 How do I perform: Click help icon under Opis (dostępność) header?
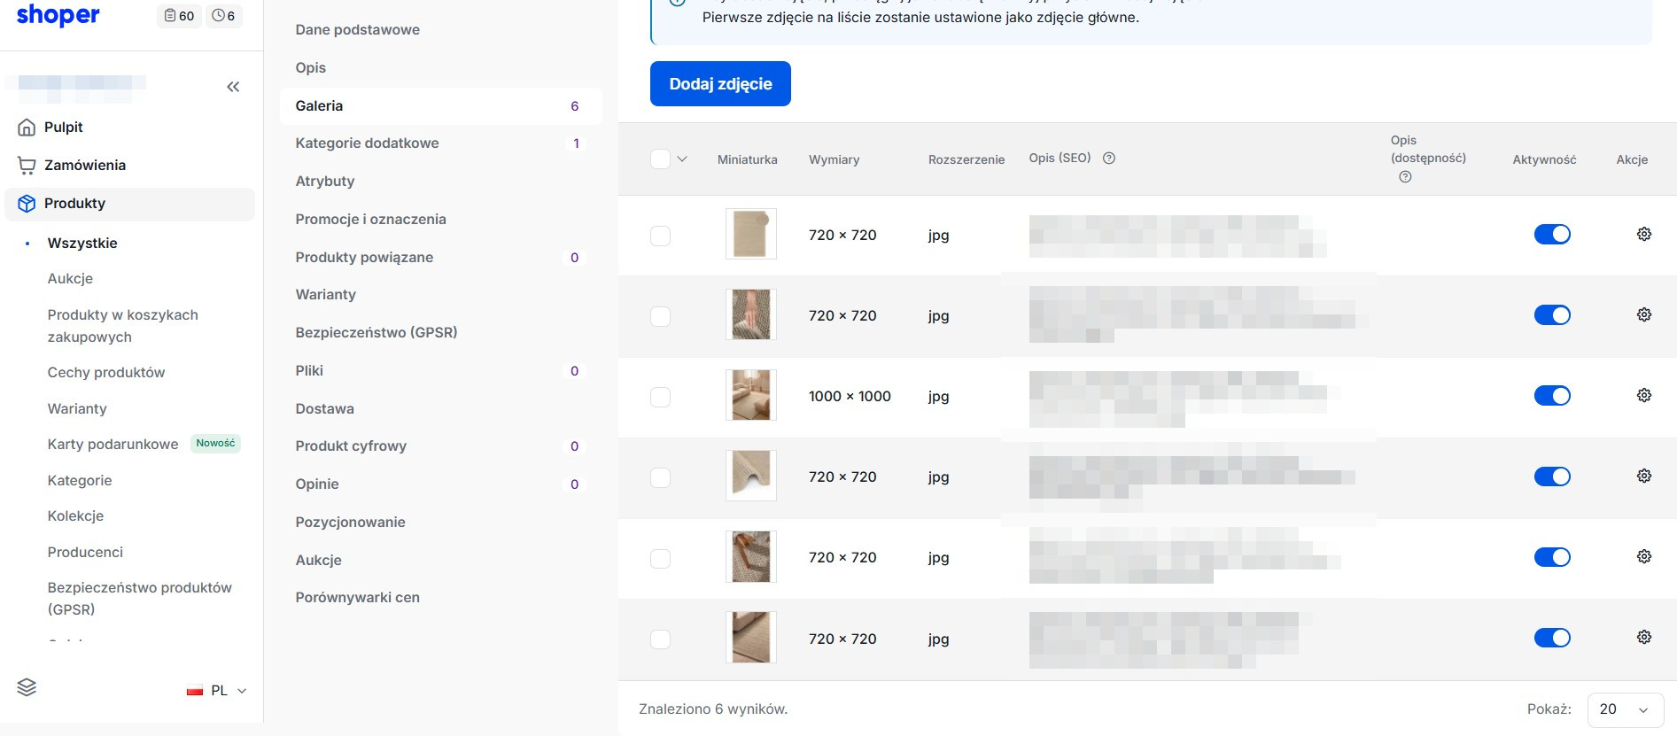coord(1405,177)
